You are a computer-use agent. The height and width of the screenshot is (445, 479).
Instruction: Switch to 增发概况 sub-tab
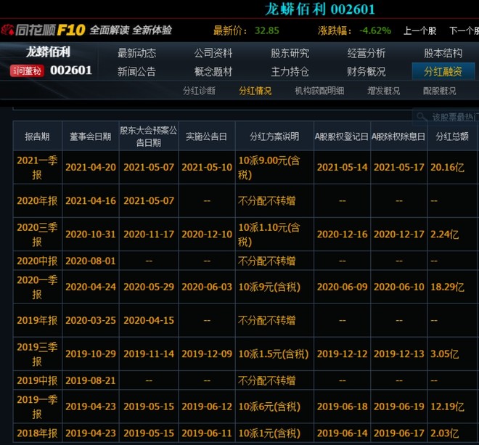pos(383,91)
